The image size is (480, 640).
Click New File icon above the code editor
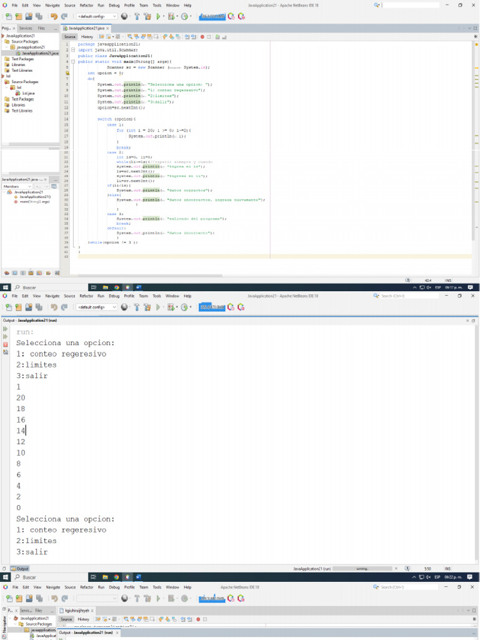(8, 16)
